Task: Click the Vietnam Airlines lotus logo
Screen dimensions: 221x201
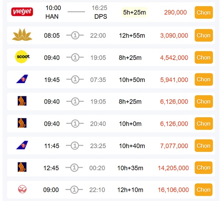Action: click(22, 36)
